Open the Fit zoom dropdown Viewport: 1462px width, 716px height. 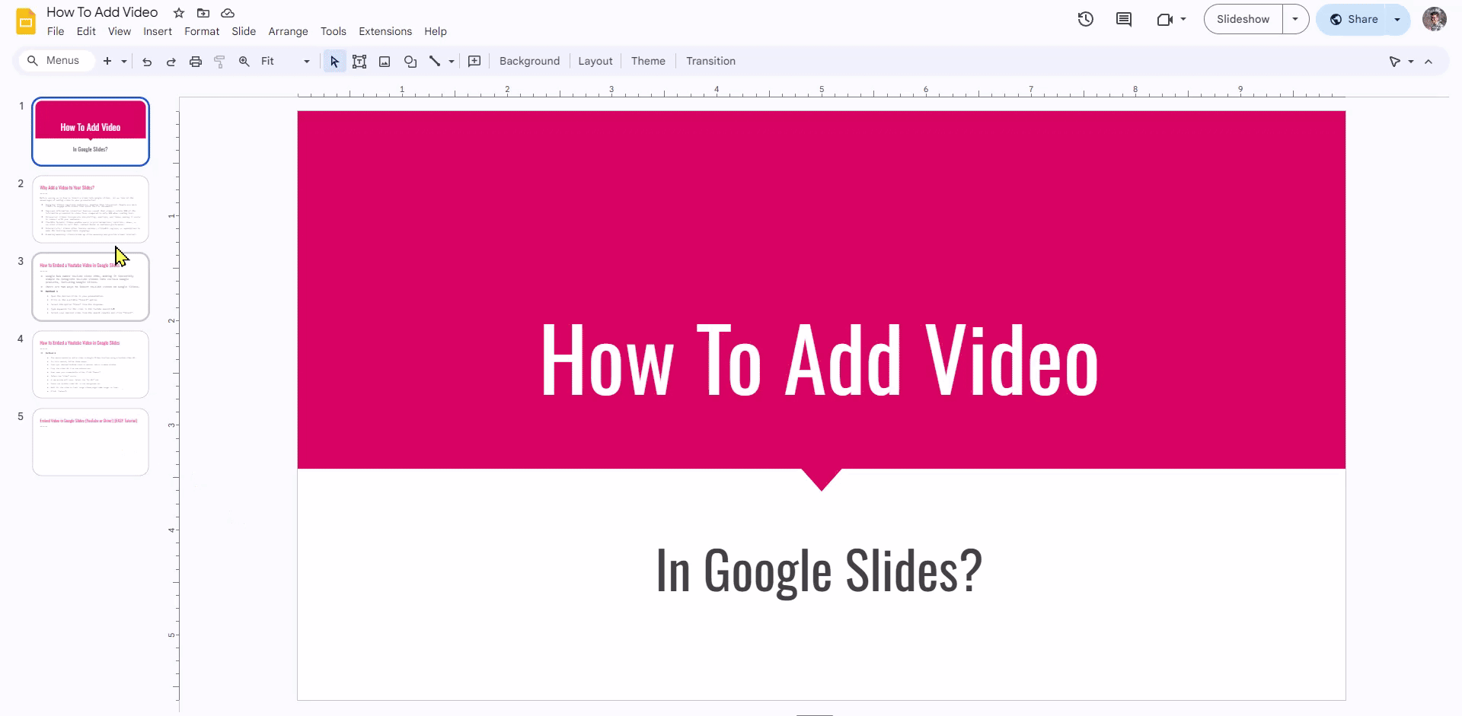(x=305, y=61)
